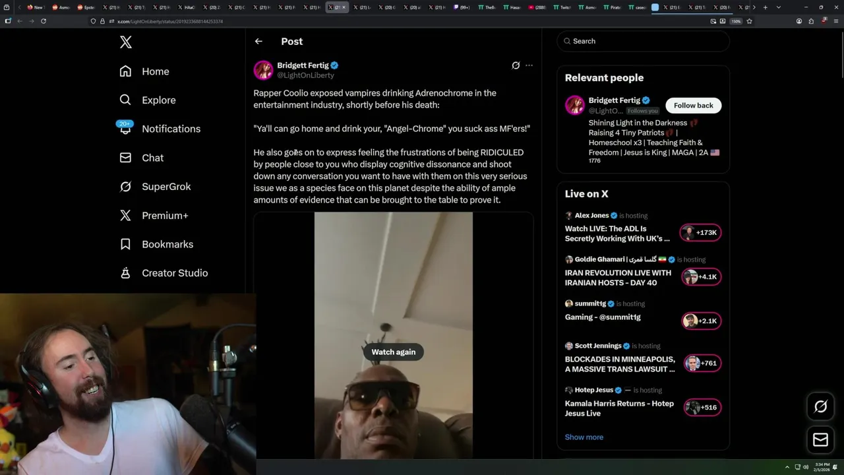Screen dimensions: 844x475
Task: Click the +2.1K listeners badge
Action: point(701,321)
